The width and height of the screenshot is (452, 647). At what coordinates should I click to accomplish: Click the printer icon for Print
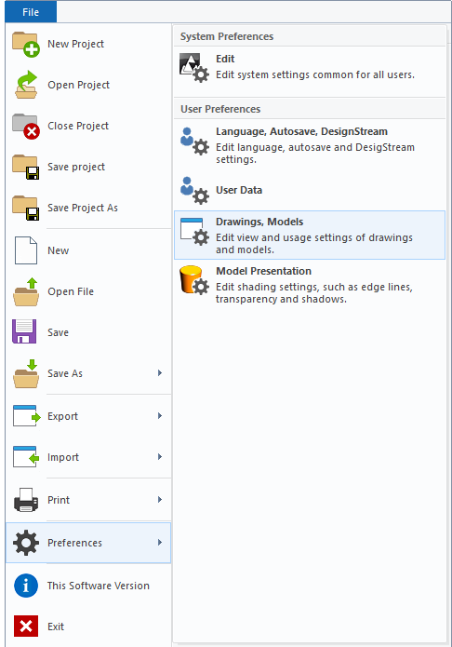(x=26, y=500)
